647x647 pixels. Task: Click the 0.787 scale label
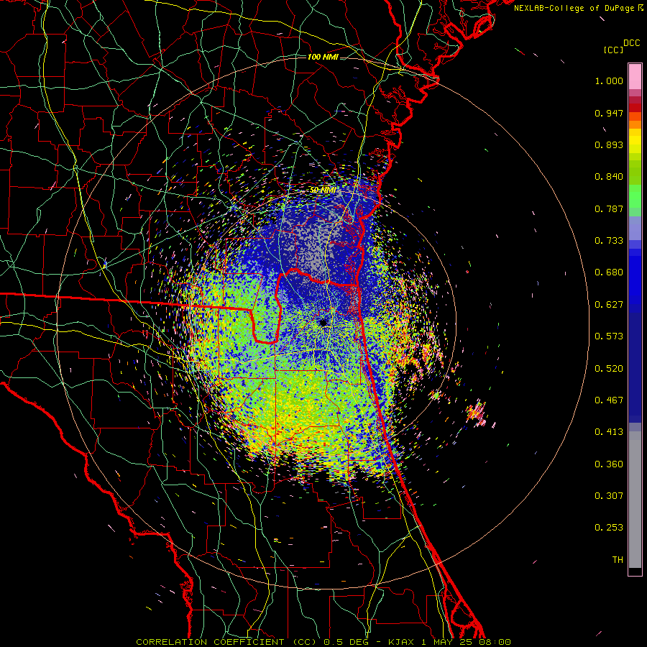tap(609, 208)
